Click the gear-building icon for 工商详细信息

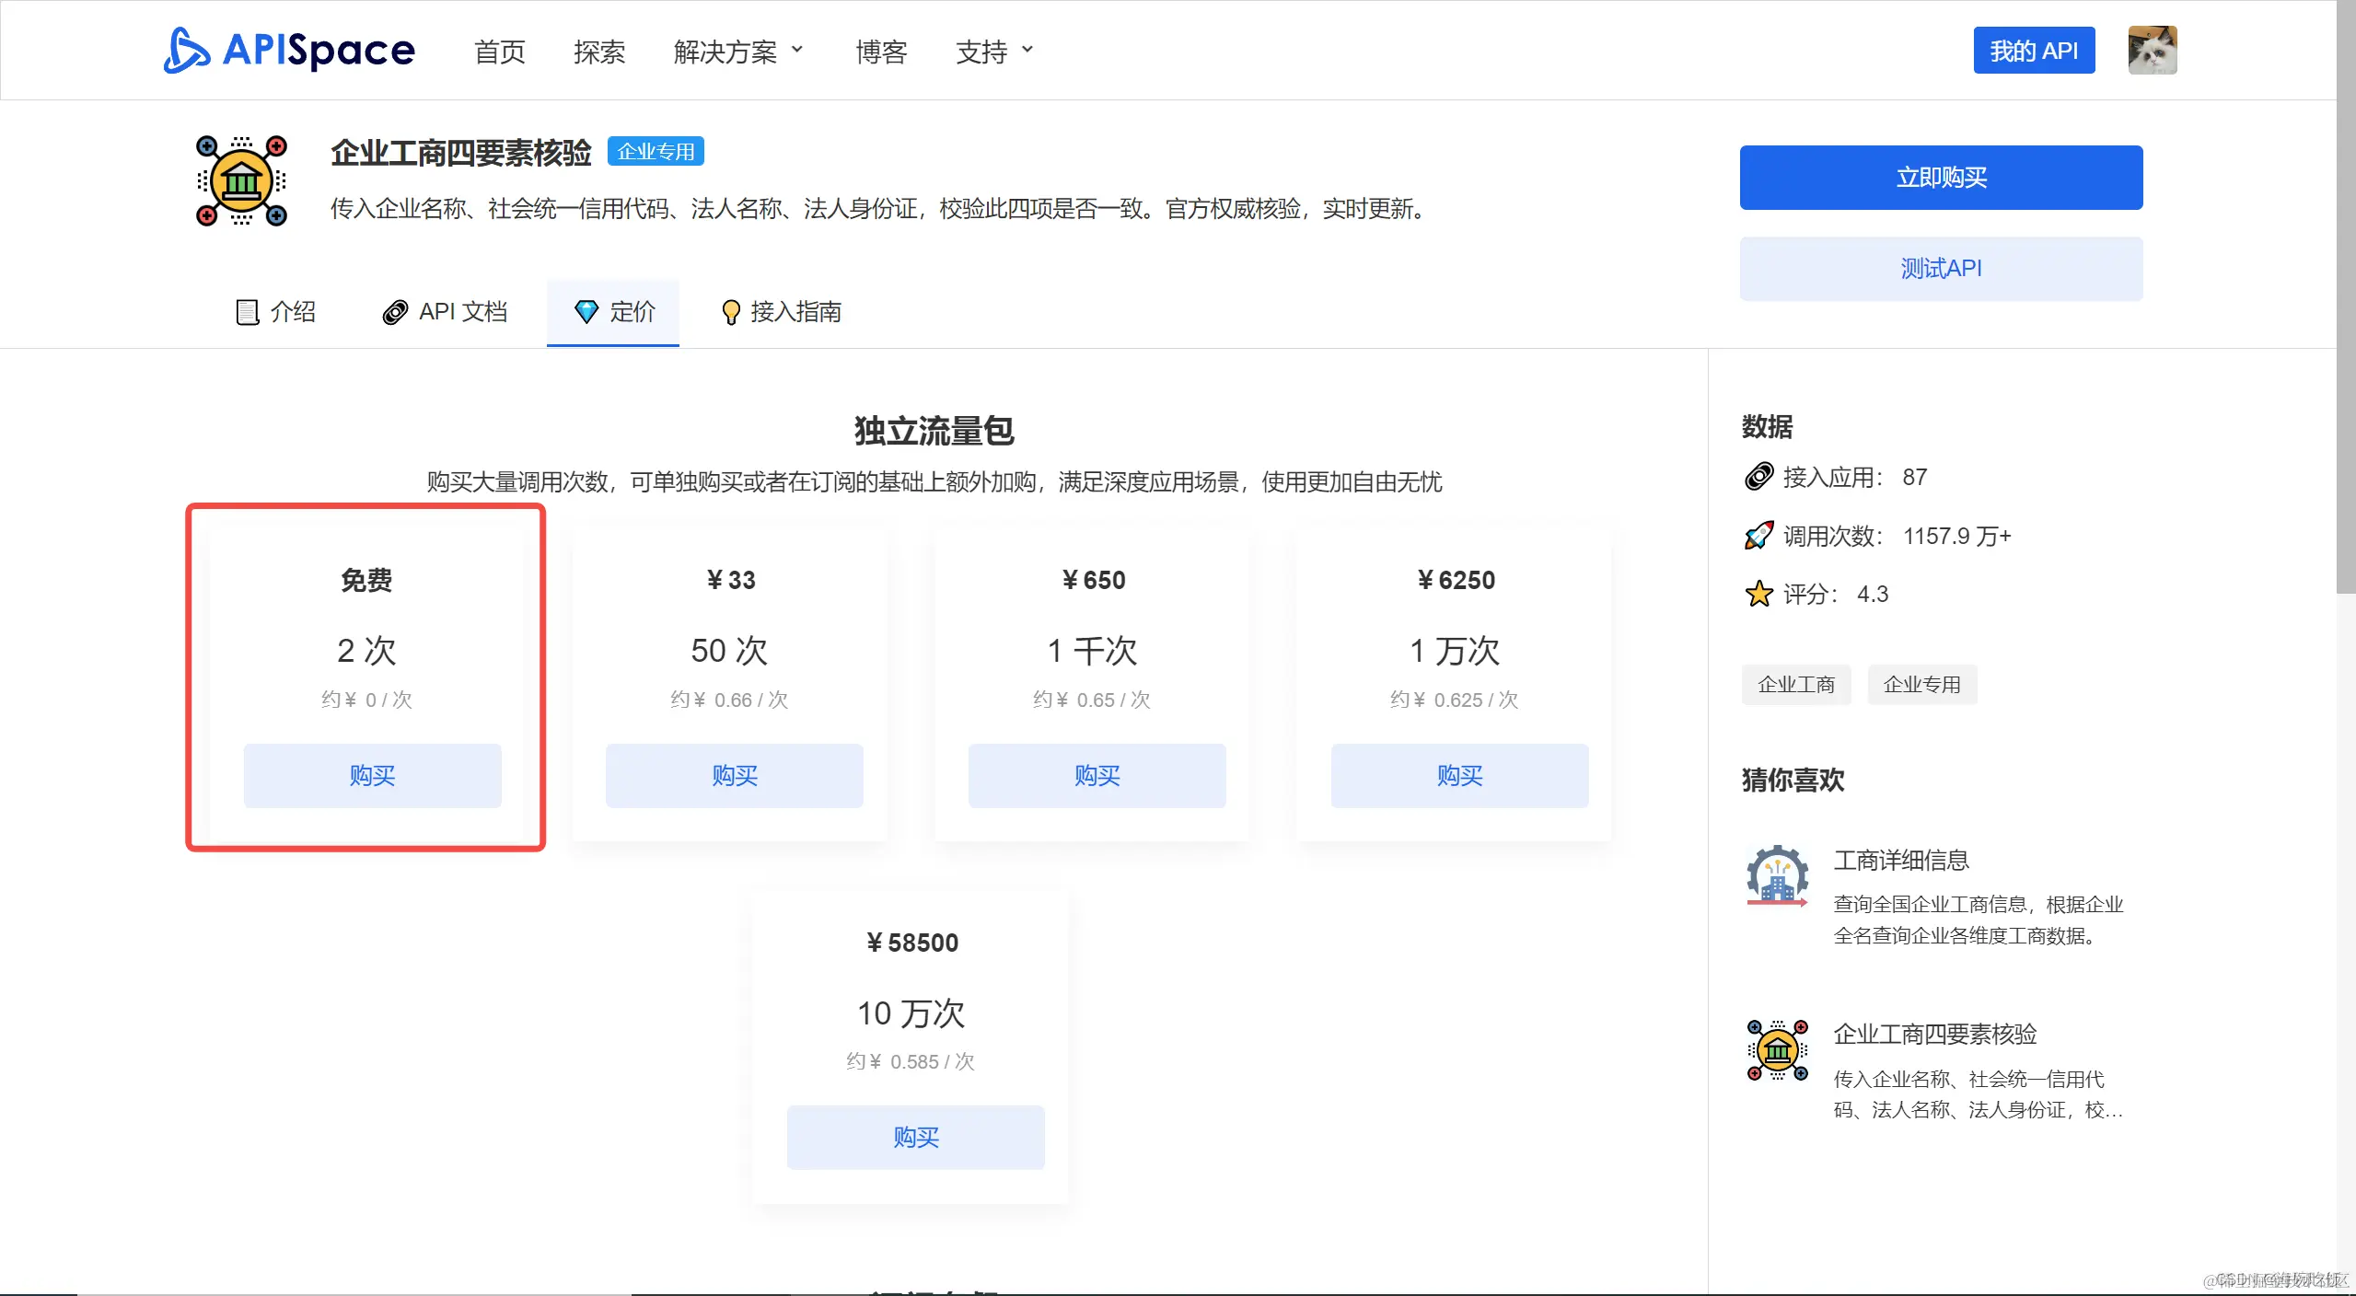click(x=1778, y=874)
